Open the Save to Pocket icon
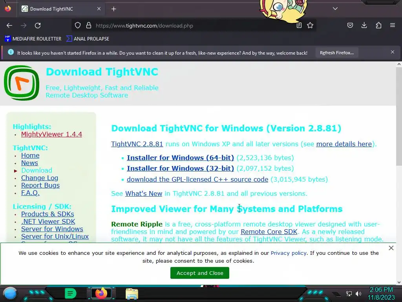 coord(350,26)
